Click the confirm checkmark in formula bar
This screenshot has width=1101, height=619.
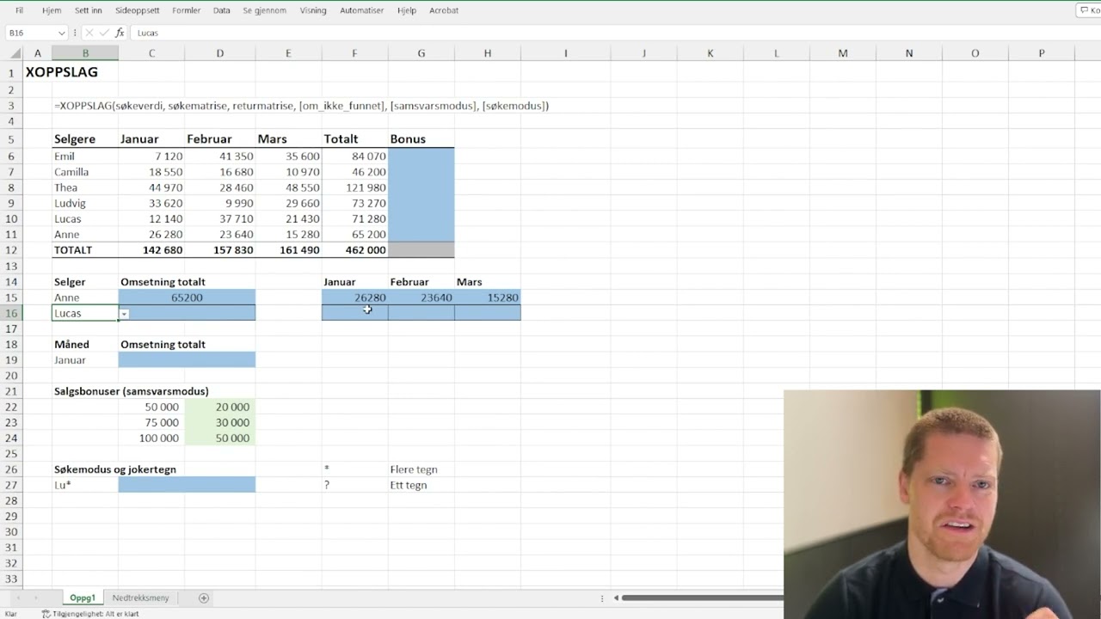click(104, 33)
